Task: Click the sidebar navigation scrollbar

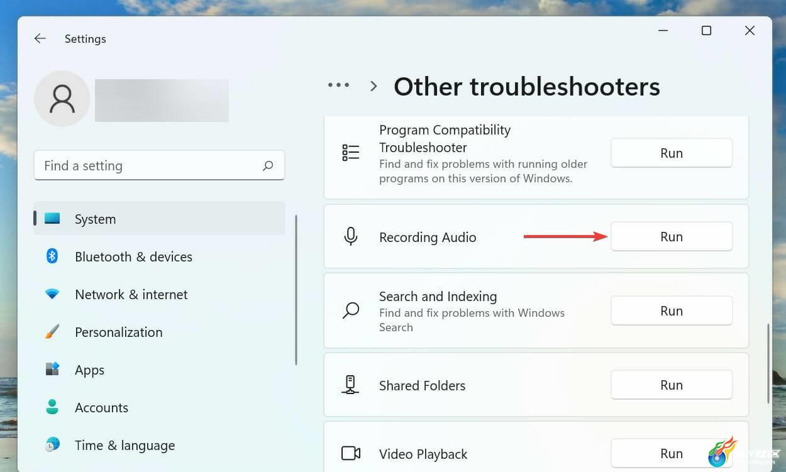Action: coord(296,289)
